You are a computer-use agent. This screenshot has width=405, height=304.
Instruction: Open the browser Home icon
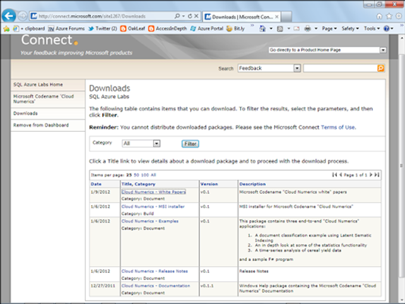(x=379, y=16)
